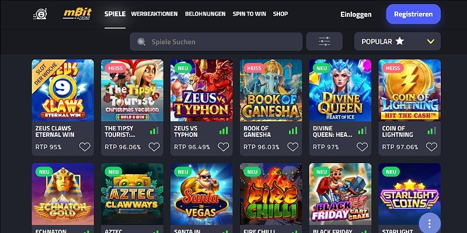Click the Einloggen link
This screenshot has height=233, width=467.
coord(356,14)
